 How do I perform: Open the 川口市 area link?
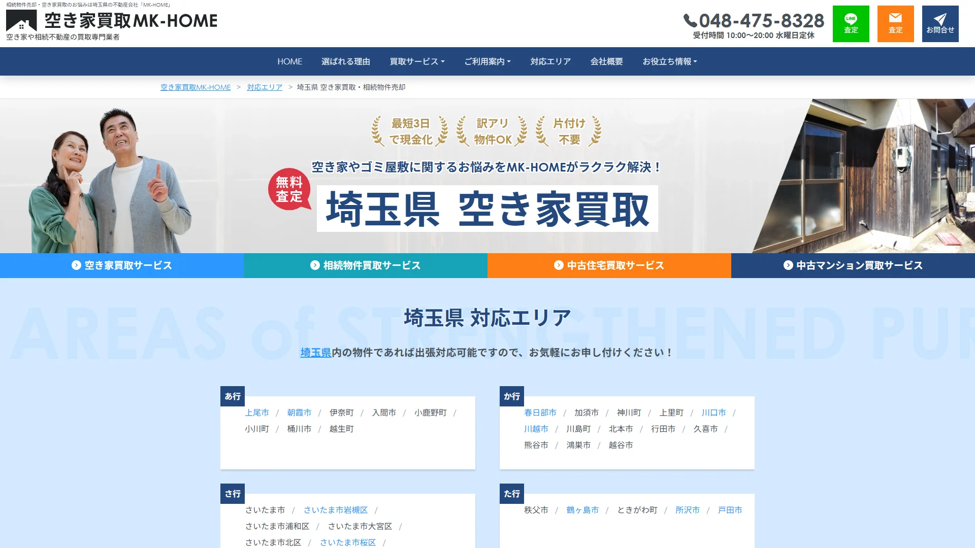pyautogui.click(x=713, y=413)
